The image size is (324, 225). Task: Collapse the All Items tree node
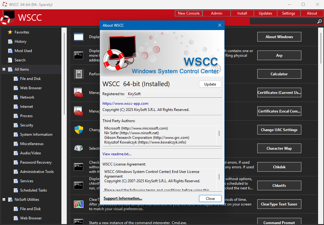(x=4, y=69)
